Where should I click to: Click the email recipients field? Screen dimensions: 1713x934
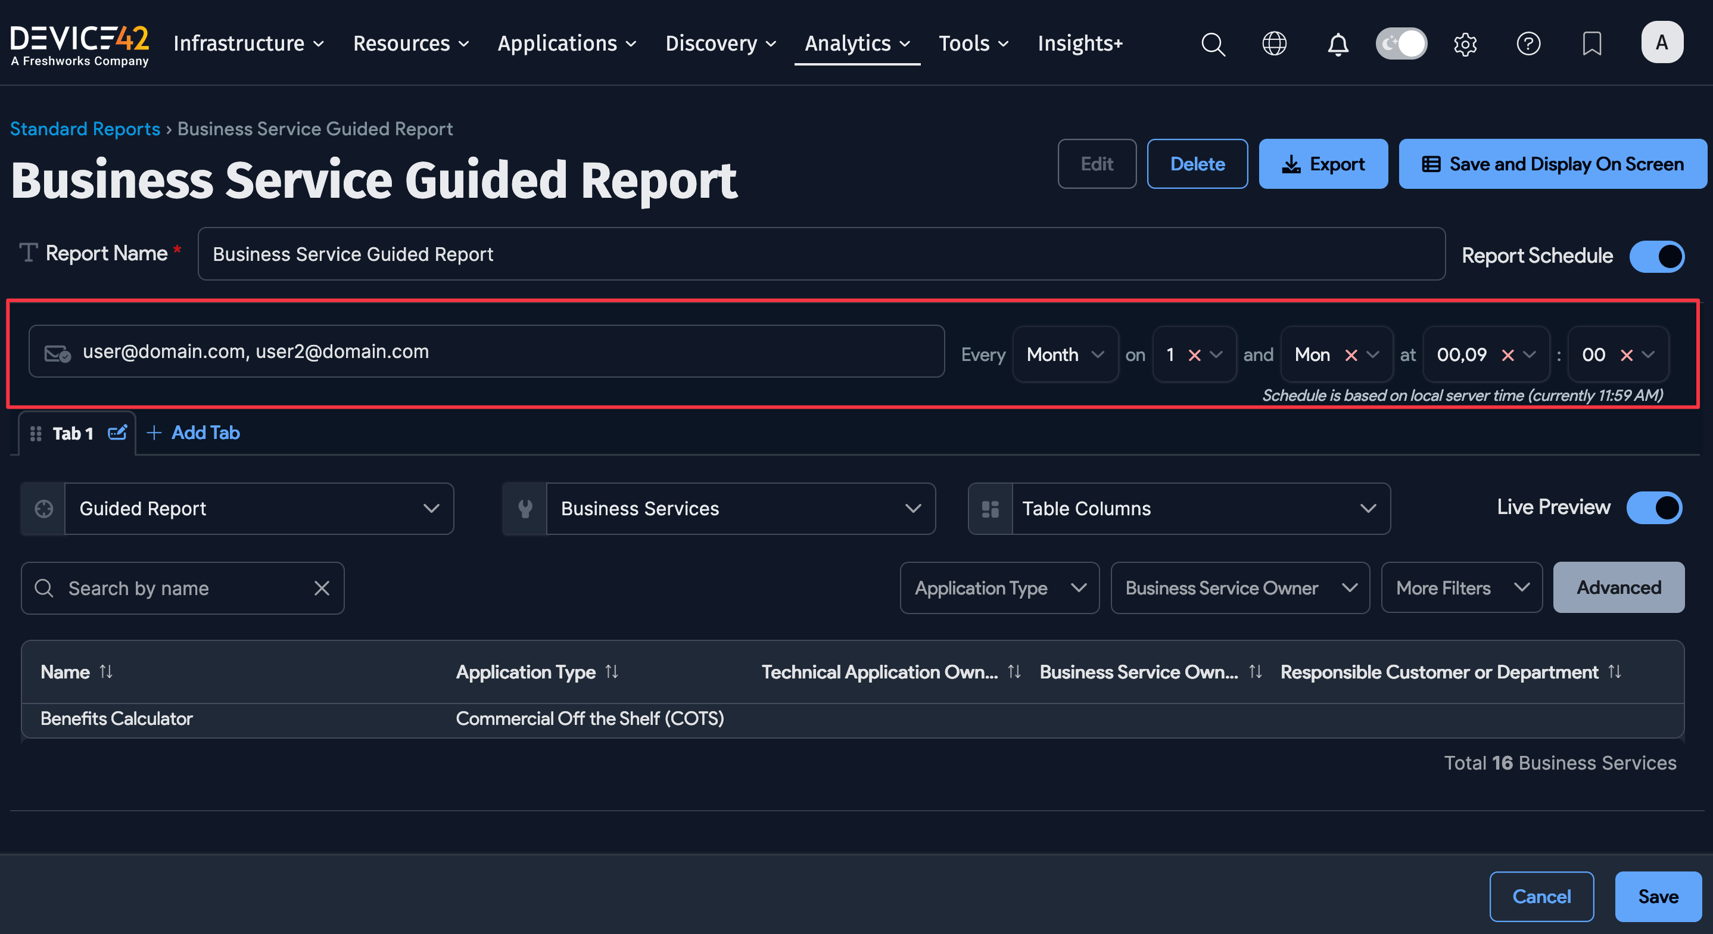(487, 352)
